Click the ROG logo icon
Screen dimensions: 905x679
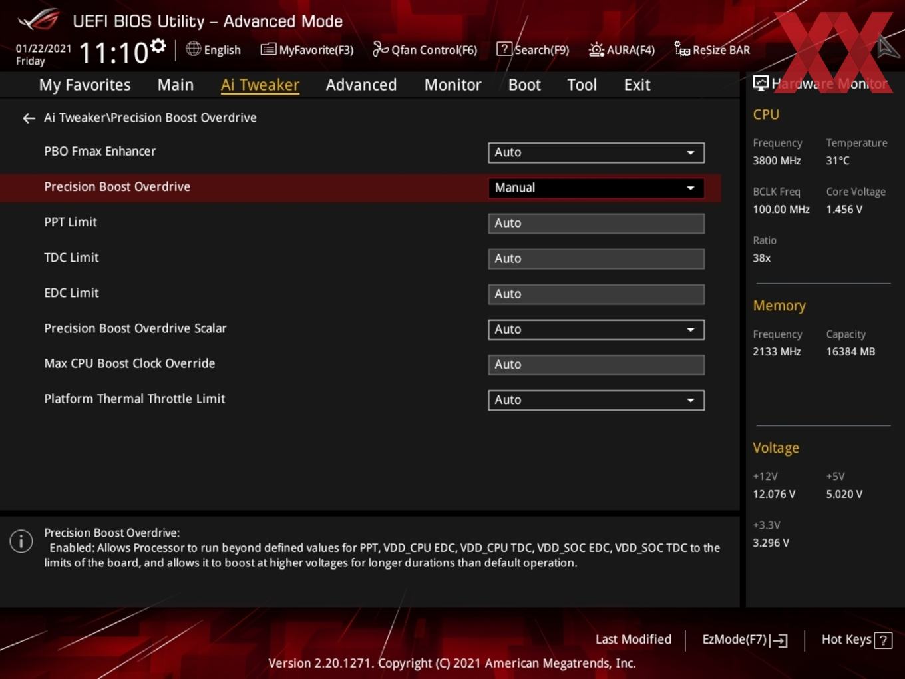click(x=39, y=20)
